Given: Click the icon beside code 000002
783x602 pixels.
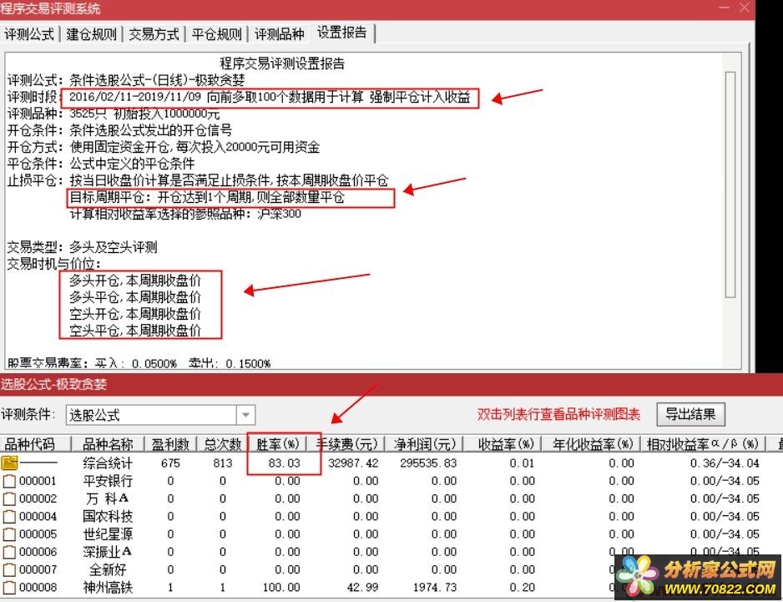Looking at the screenshot, I should click(9, 498).
